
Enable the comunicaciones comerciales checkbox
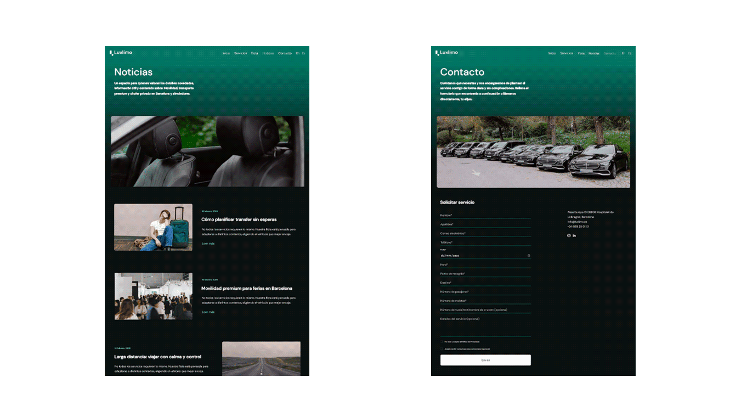point(442,348)
